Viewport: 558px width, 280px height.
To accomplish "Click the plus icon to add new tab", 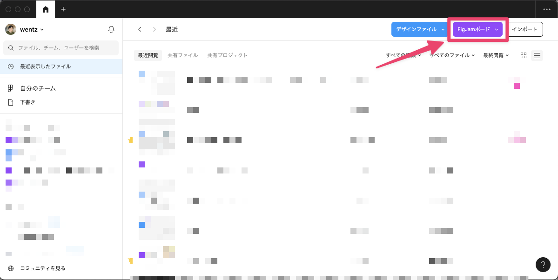I will [x=63, y=9].
